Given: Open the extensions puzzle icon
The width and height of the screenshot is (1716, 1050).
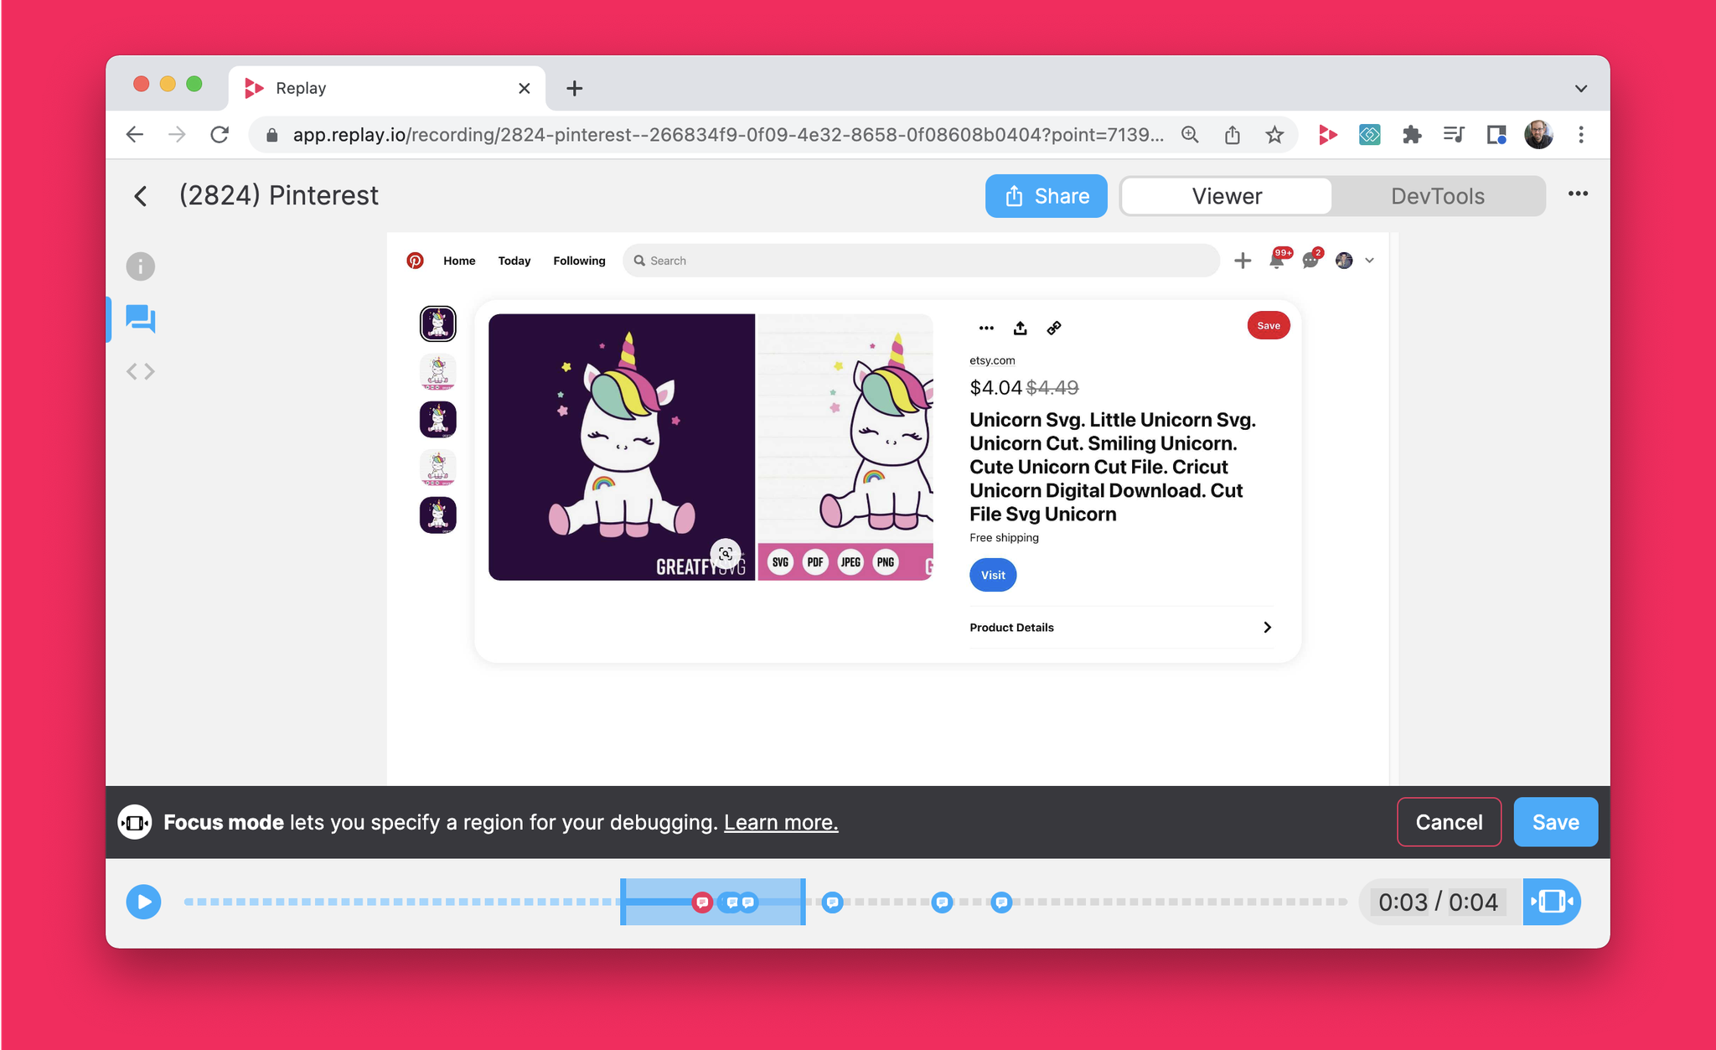Looking at the screenshot, I should click(x=1412, y=134).
